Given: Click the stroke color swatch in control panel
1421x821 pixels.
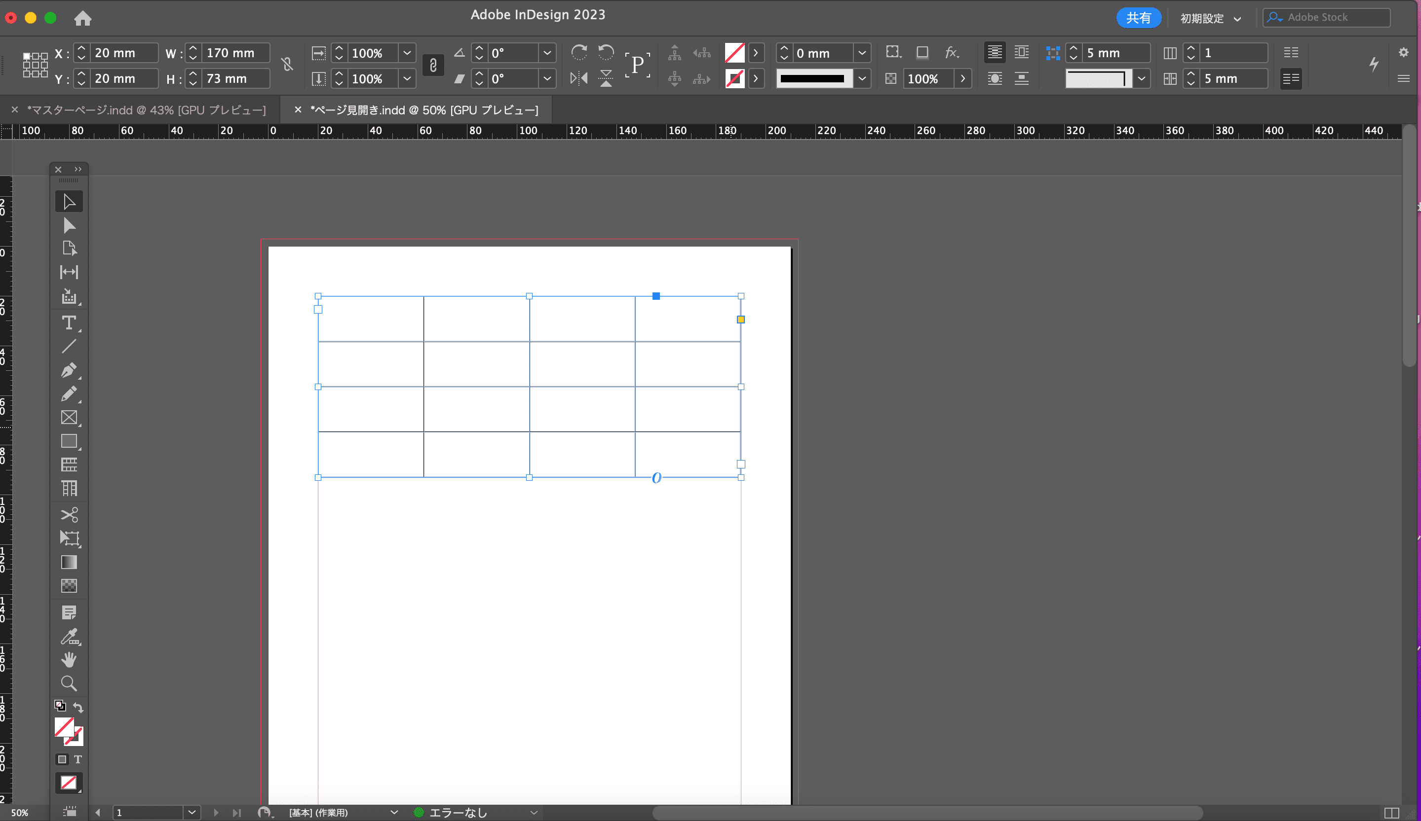Looking at the screenshot, I should tap(735, 79).
